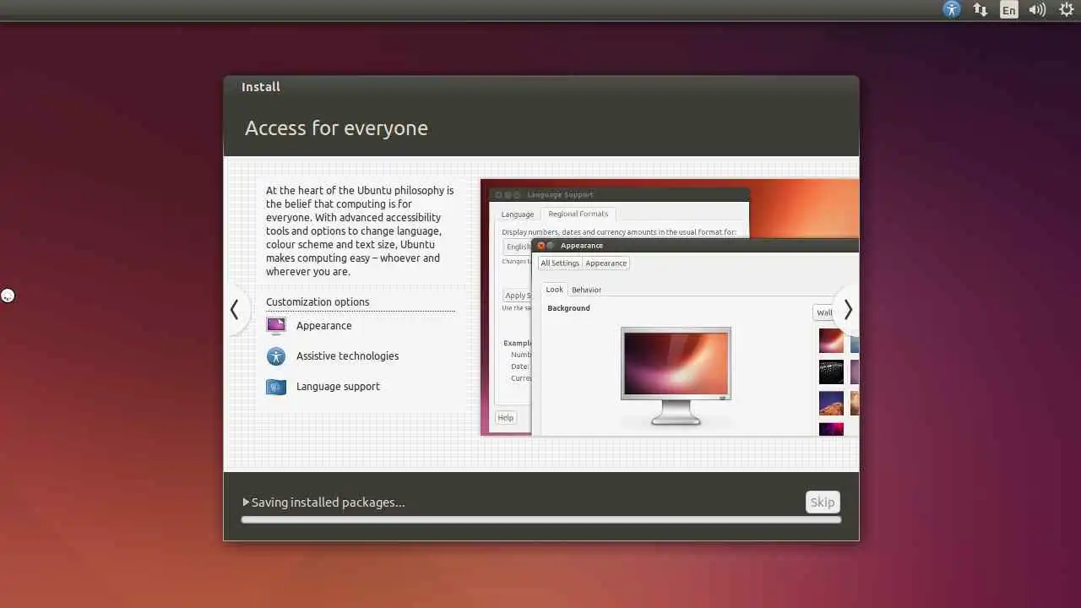Click the Access for everyone heading
The image size is (1081, 608).
[x=336, y=128]
